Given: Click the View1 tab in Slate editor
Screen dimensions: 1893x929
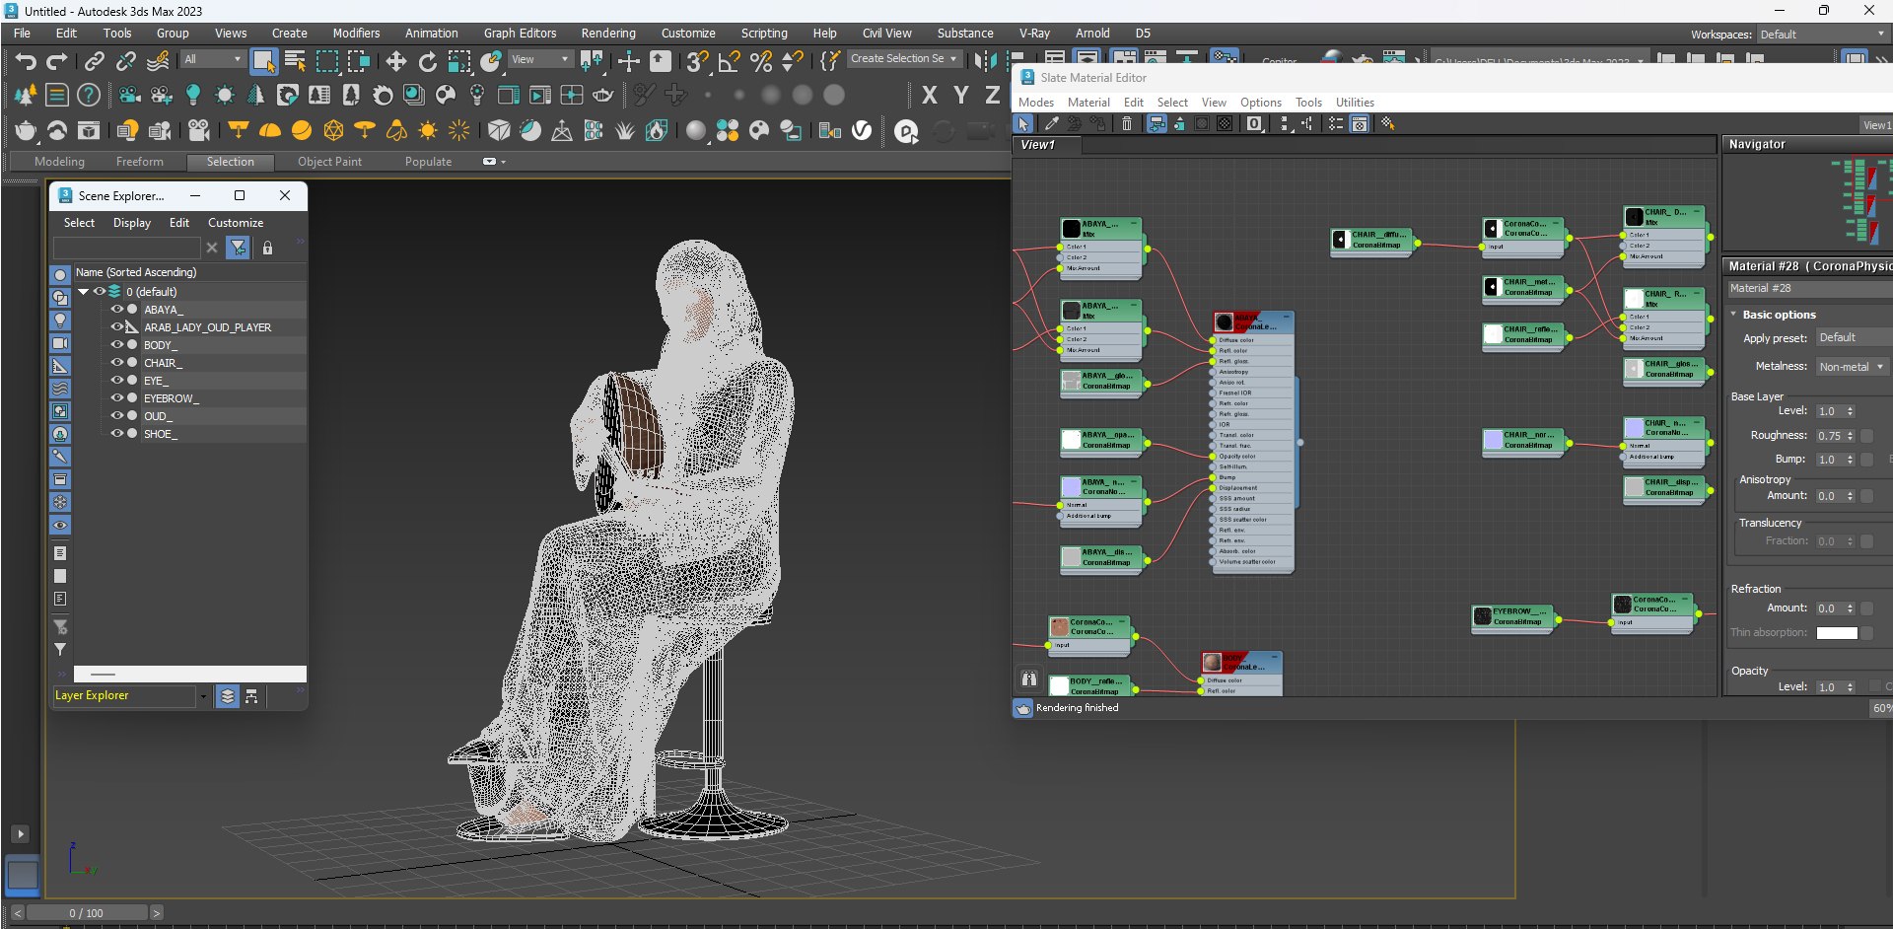Looking at the screenshot, I should (1048, 145).
